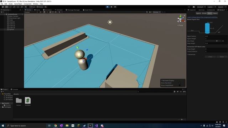
Task: Switch to the Animator tab
Action: click(58, 10)
